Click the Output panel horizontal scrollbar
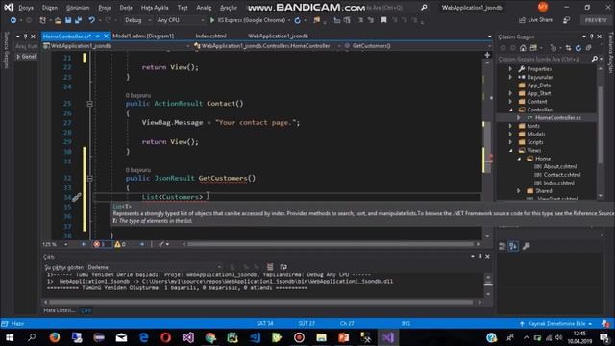Image resolution: width=615 pixels, height=346 pixels. point(260,302)
